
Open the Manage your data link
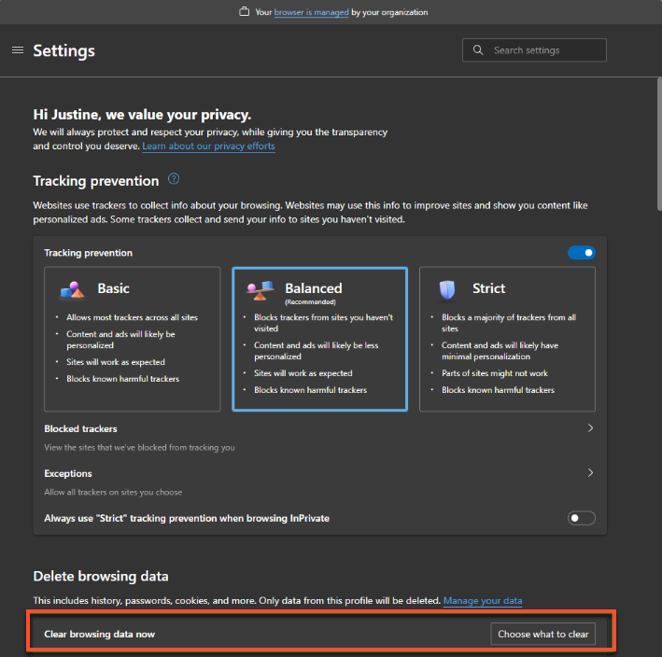[483, 600]
